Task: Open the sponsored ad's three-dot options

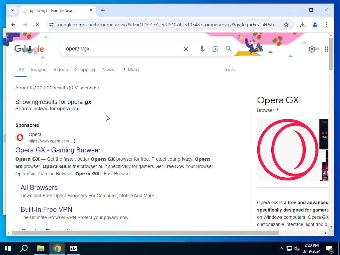Action: click(74, 141)
